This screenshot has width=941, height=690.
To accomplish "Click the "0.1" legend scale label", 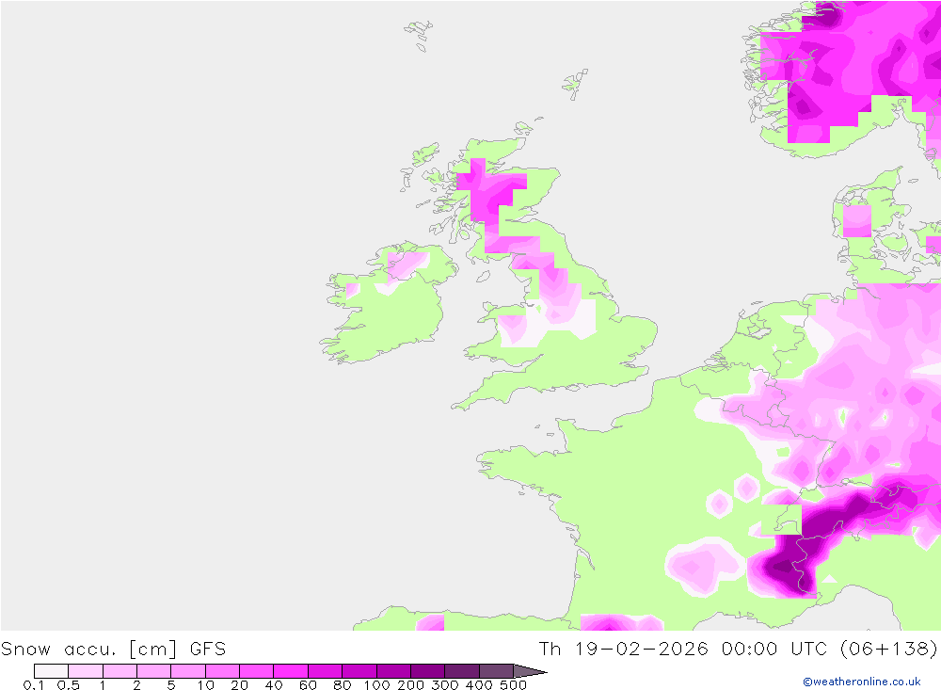I will tap(34, 685).
